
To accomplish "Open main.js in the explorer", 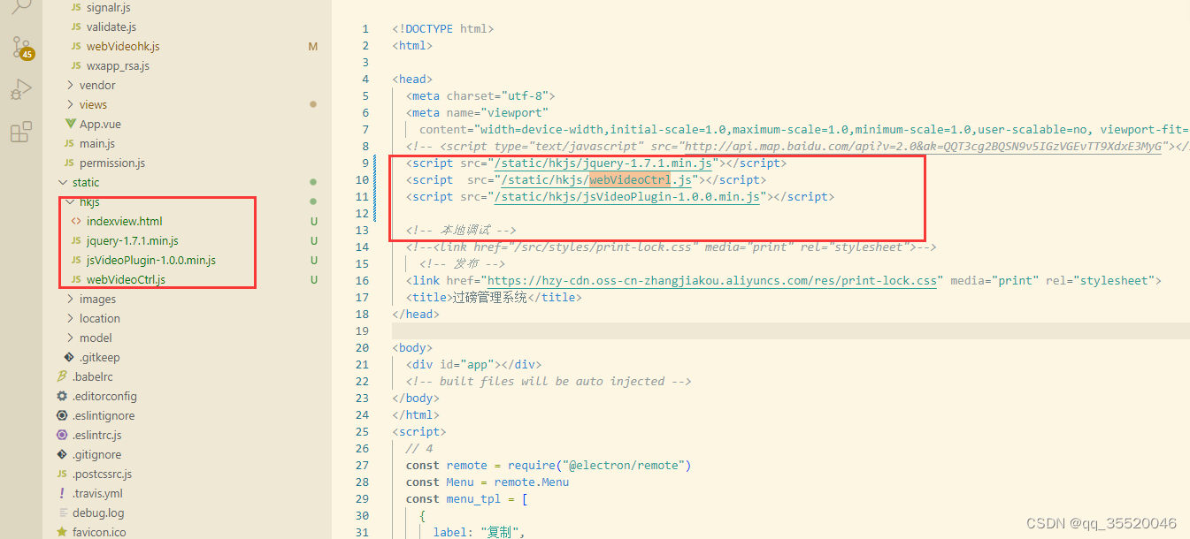I will (x=97, y=143).
